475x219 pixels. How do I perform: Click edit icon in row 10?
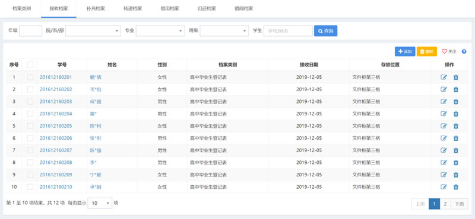click(x=444, y=187)
